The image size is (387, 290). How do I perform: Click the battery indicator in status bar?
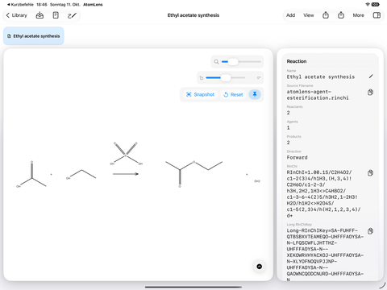coord(376,5)
